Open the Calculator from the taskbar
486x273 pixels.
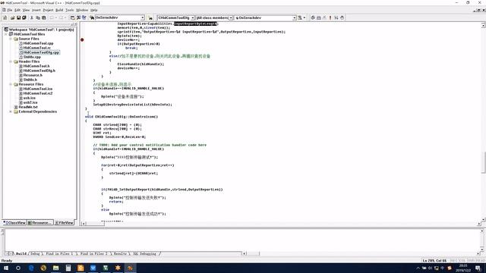[68, 268]
